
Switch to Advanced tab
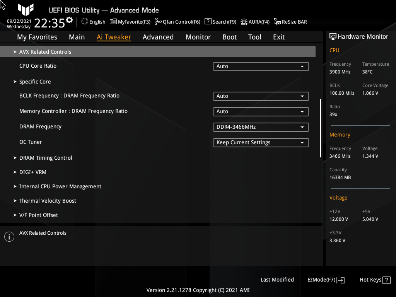click(158, 37)
